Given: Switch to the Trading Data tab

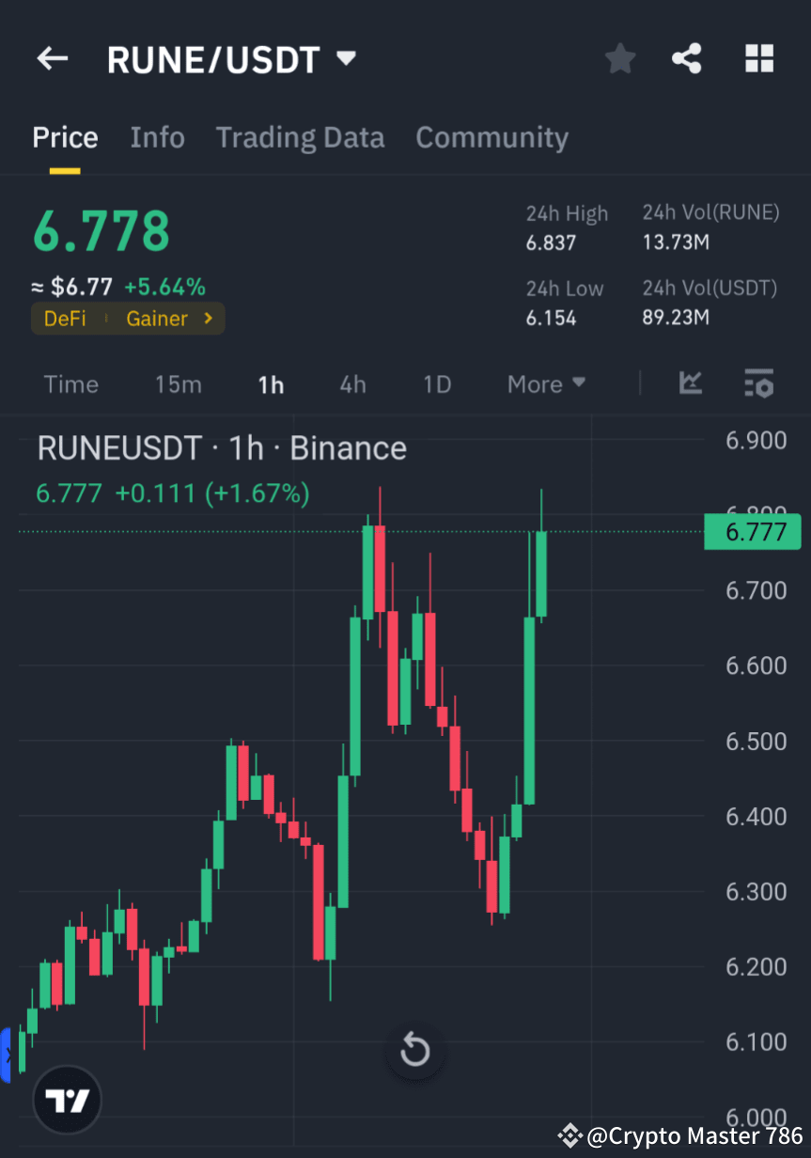Looking at the screenshot, I should point(300,137).
